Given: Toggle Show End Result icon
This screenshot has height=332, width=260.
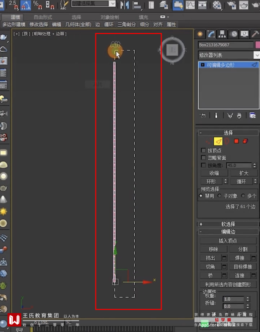Looking at the screenshot, I should 216,116.
